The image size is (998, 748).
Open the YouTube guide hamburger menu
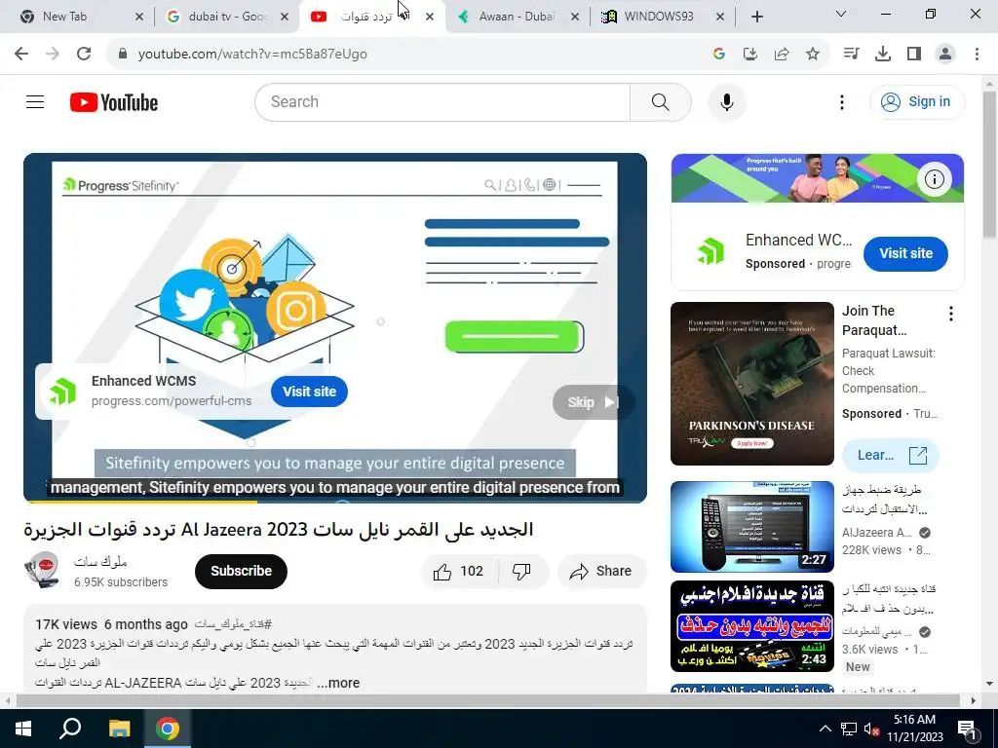pyautogui.click(x=35, y=101)
